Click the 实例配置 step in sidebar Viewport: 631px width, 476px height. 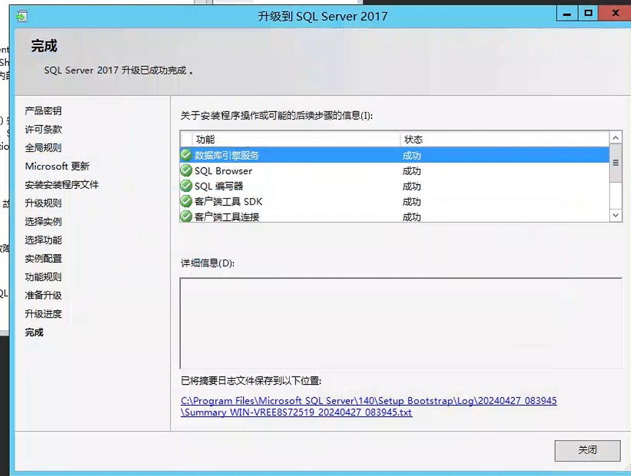43,258
